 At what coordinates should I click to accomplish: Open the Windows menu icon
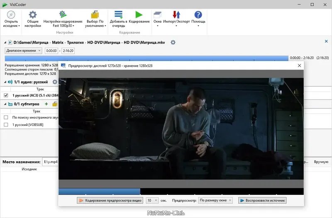coord(157,15)
